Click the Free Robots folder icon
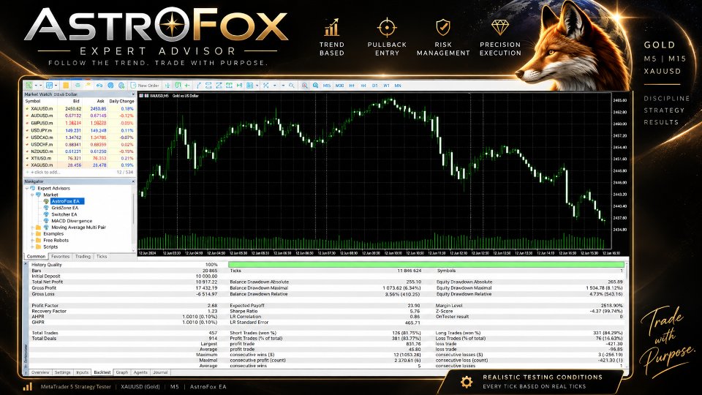Viewport: 702px width, 395px height. (x=39, y=240)
